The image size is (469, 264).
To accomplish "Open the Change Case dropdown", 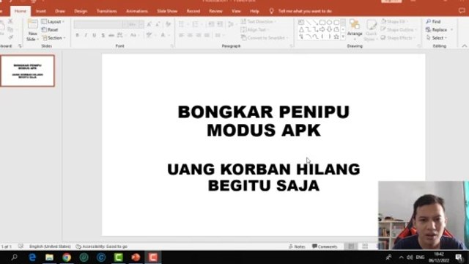I will tap(134, 35).
